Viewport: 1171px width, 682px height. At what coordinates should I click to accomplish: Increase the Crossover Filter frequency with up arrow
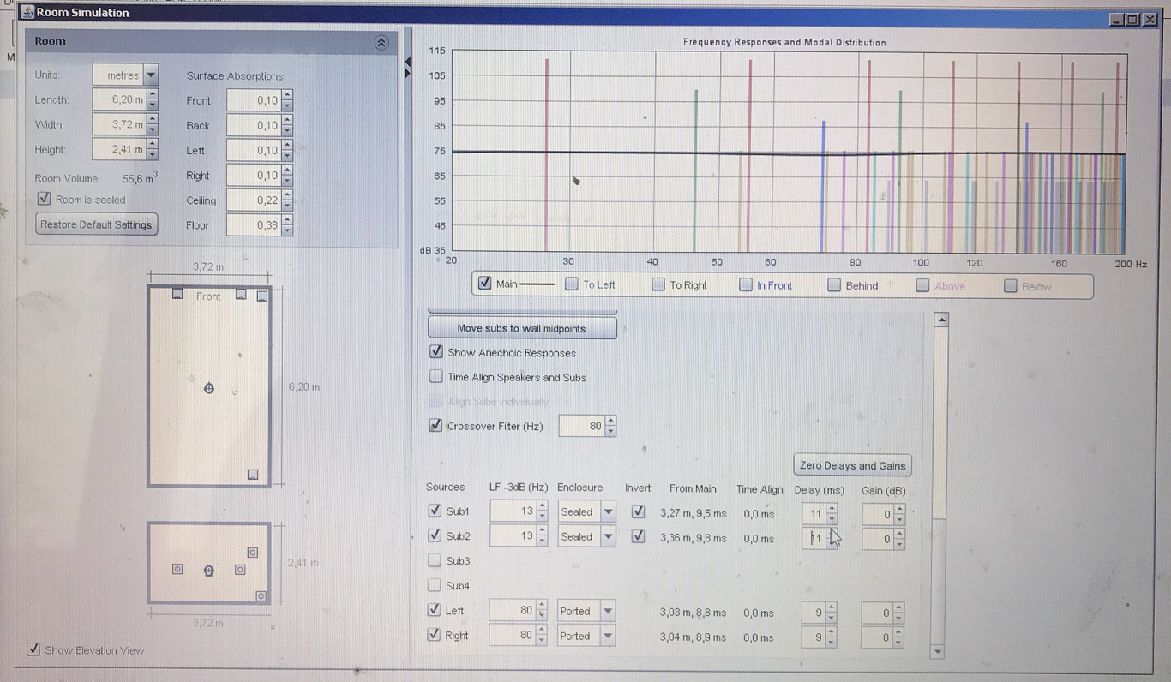(x=610, y=421)
